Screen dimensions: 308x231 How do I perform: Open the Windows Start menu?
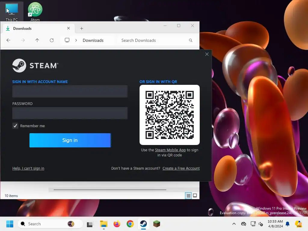tap(10, 224)
